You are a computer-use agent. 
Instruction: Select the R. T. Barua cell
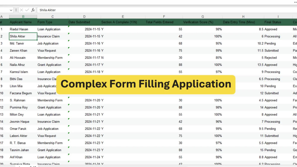pyautogui.click(x=23, y=143)
